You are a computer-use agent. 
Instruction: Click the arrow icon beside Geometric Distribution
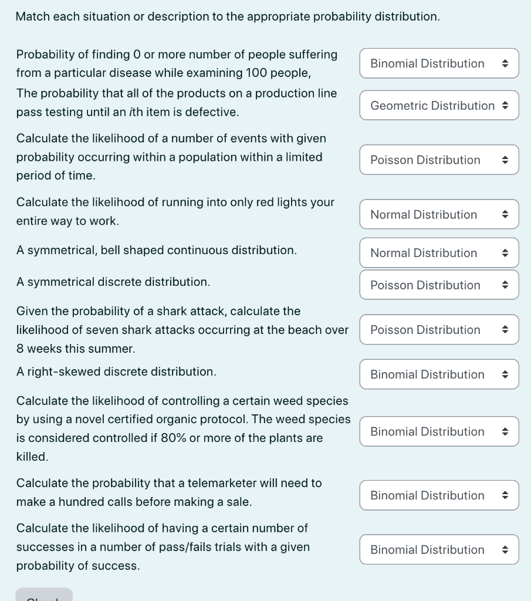click(505, 105)
